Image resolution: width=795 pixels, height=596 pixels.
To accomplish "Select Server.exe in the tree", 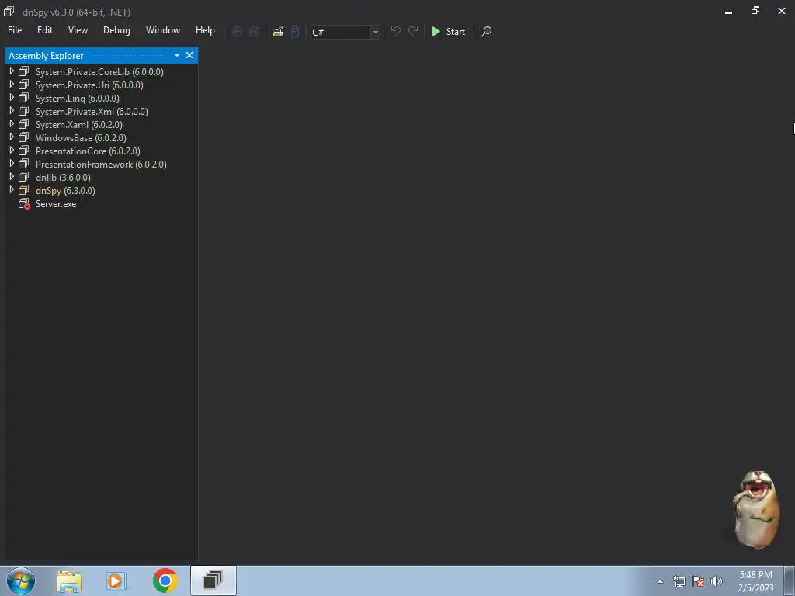I will [x=56, y=204].
